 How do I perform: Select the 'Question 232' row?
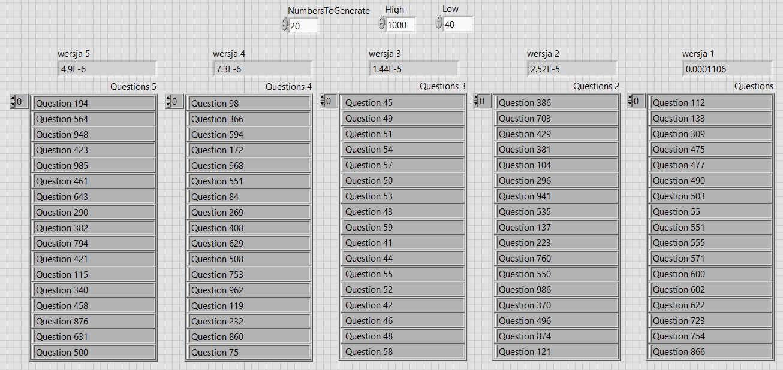(249, 321)
